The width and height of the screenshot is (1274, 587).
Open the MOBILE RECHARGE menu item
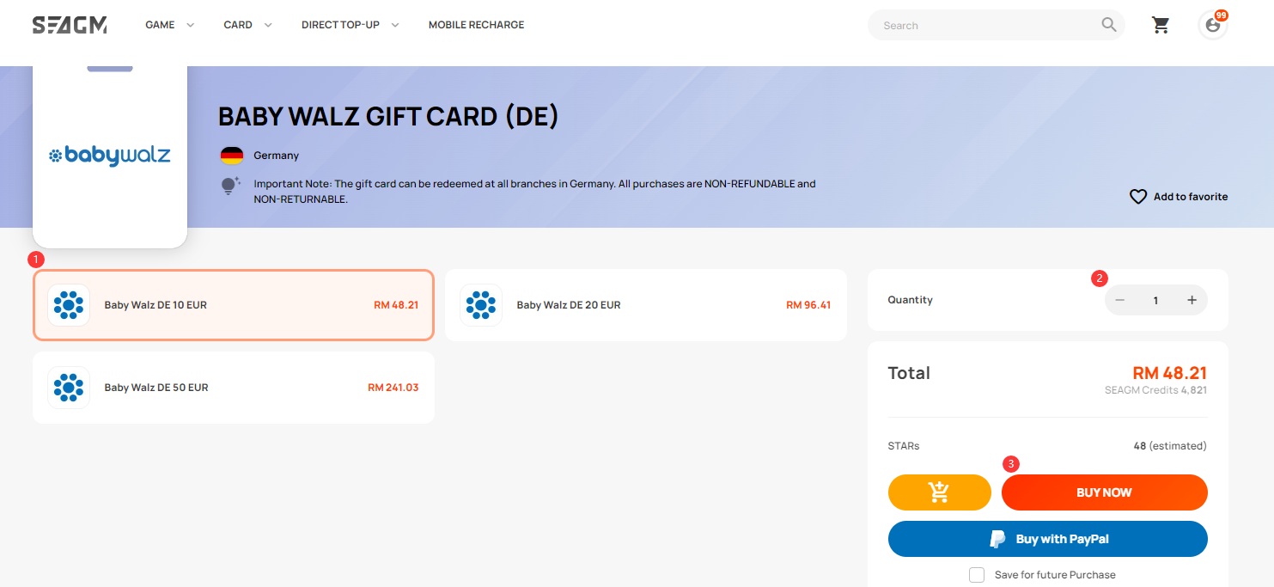click(x=476, y=25)
